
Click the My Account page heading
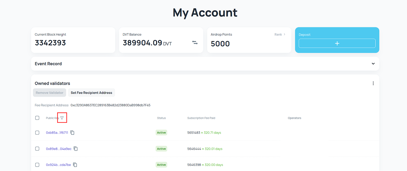pos(205,13)
